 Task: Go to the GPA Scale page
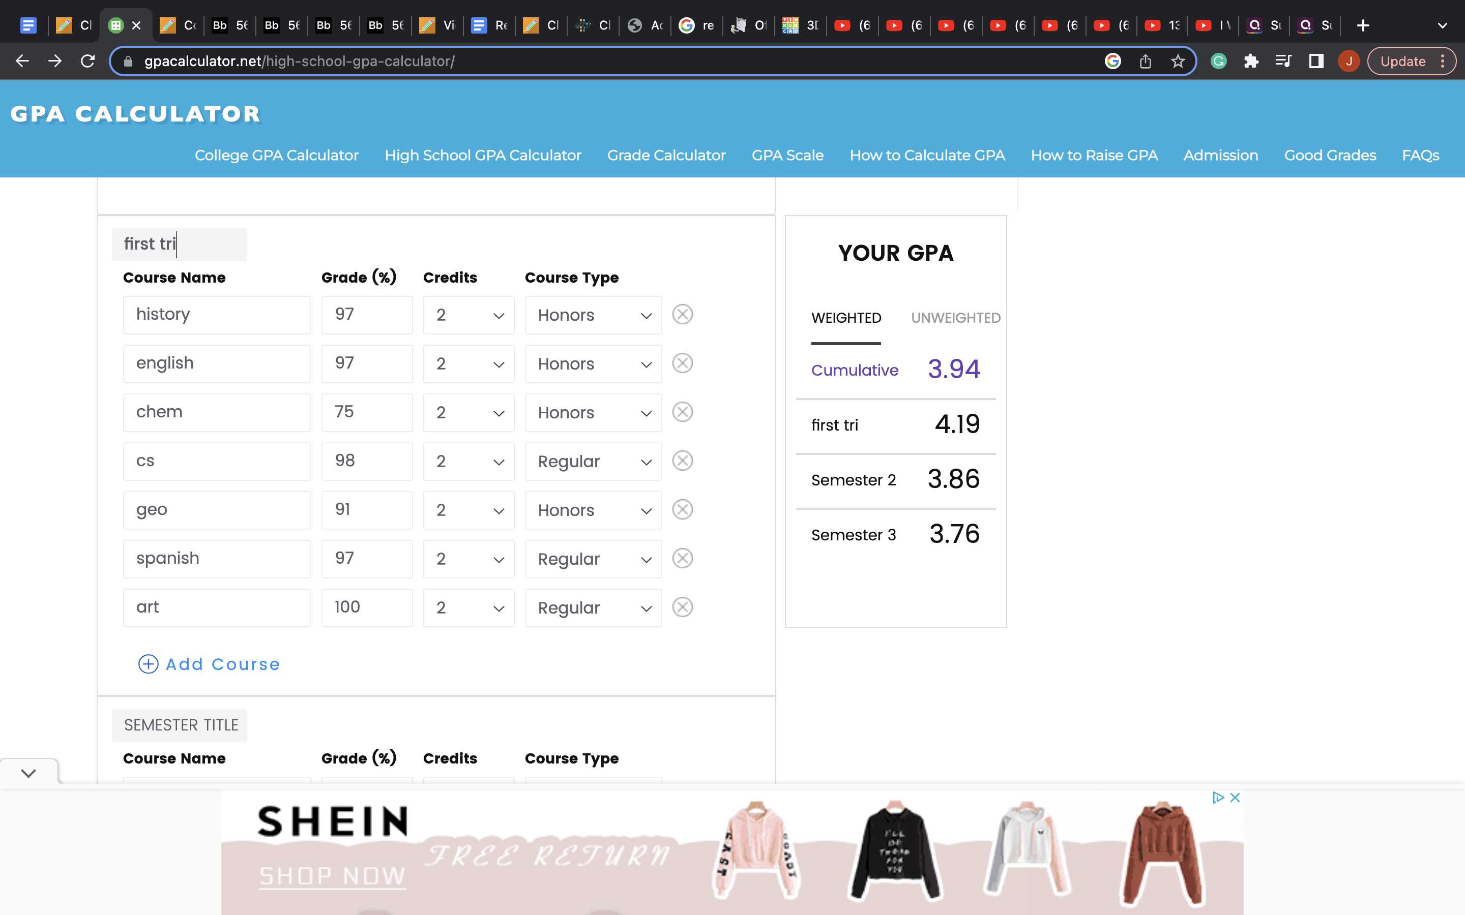pos(787,156)
